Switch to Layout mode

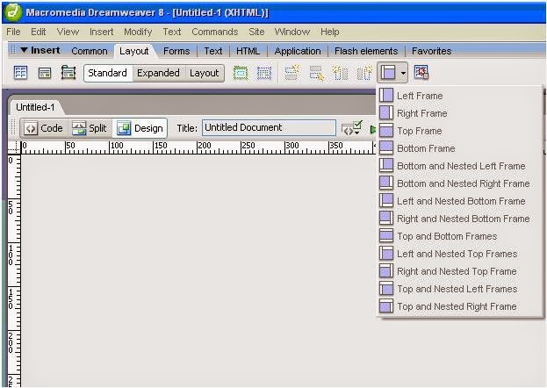pos(204,73)
